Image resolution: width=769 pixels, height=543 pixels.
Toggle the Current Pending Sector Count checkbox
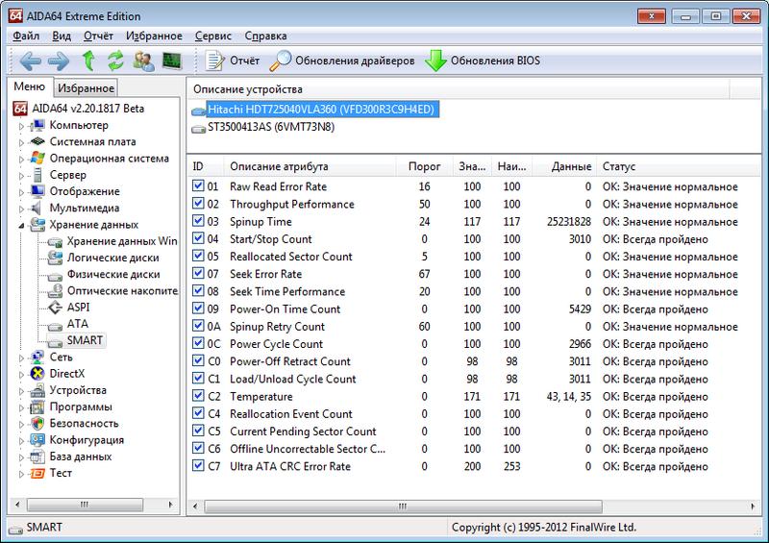pos(198,431)
